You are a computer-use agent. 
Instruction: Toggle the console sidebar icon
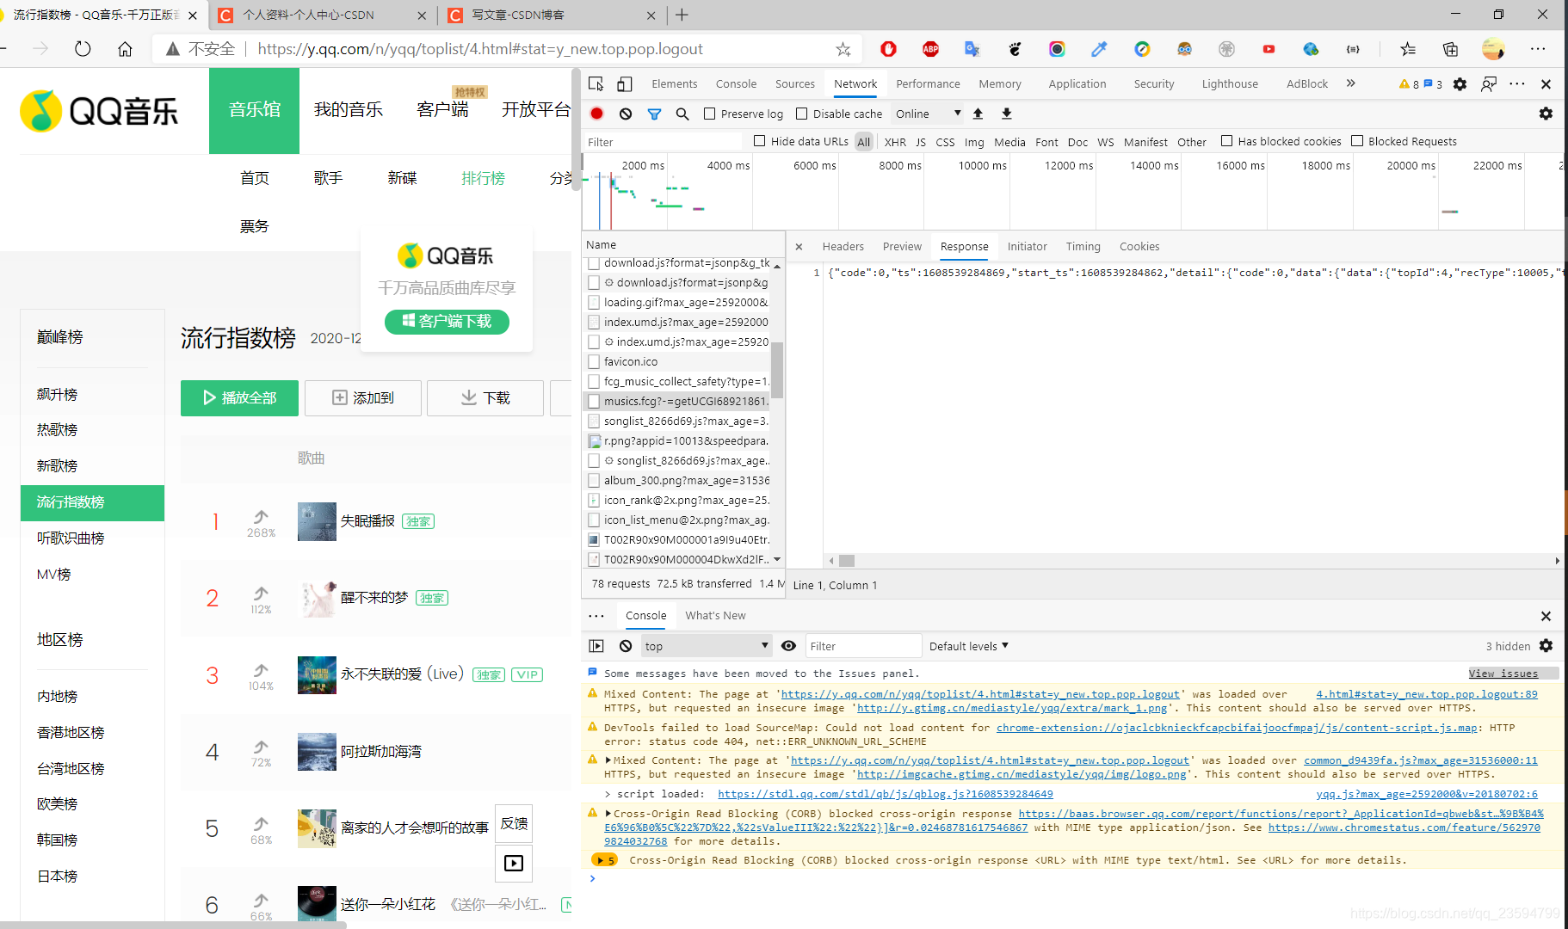596,646
